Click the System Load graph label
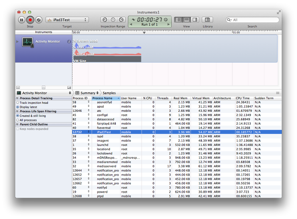Screen dimensions: 297x219 (85, 41)
